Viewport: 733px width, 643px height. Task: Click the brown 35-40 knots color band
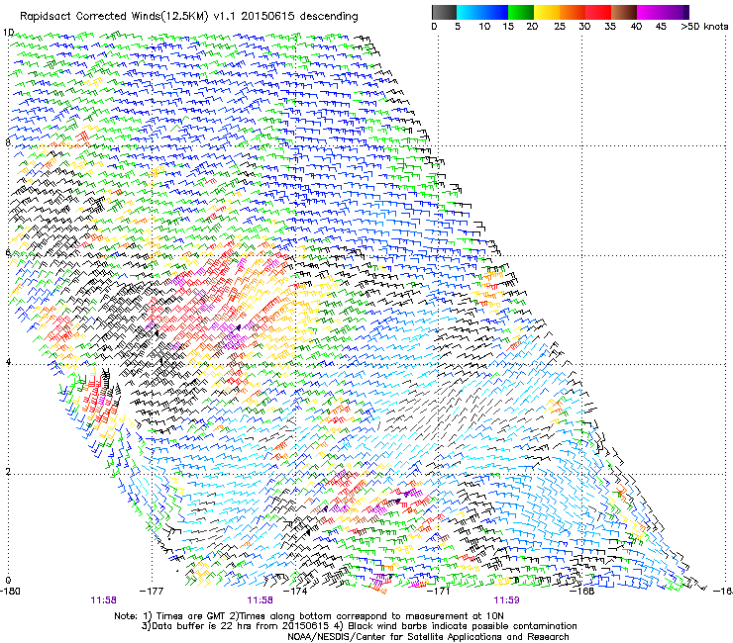(x=624, y=12)
